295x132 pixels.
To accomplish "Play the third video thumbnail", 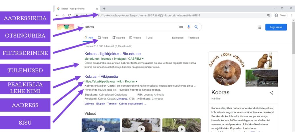I will pos(181,125).
